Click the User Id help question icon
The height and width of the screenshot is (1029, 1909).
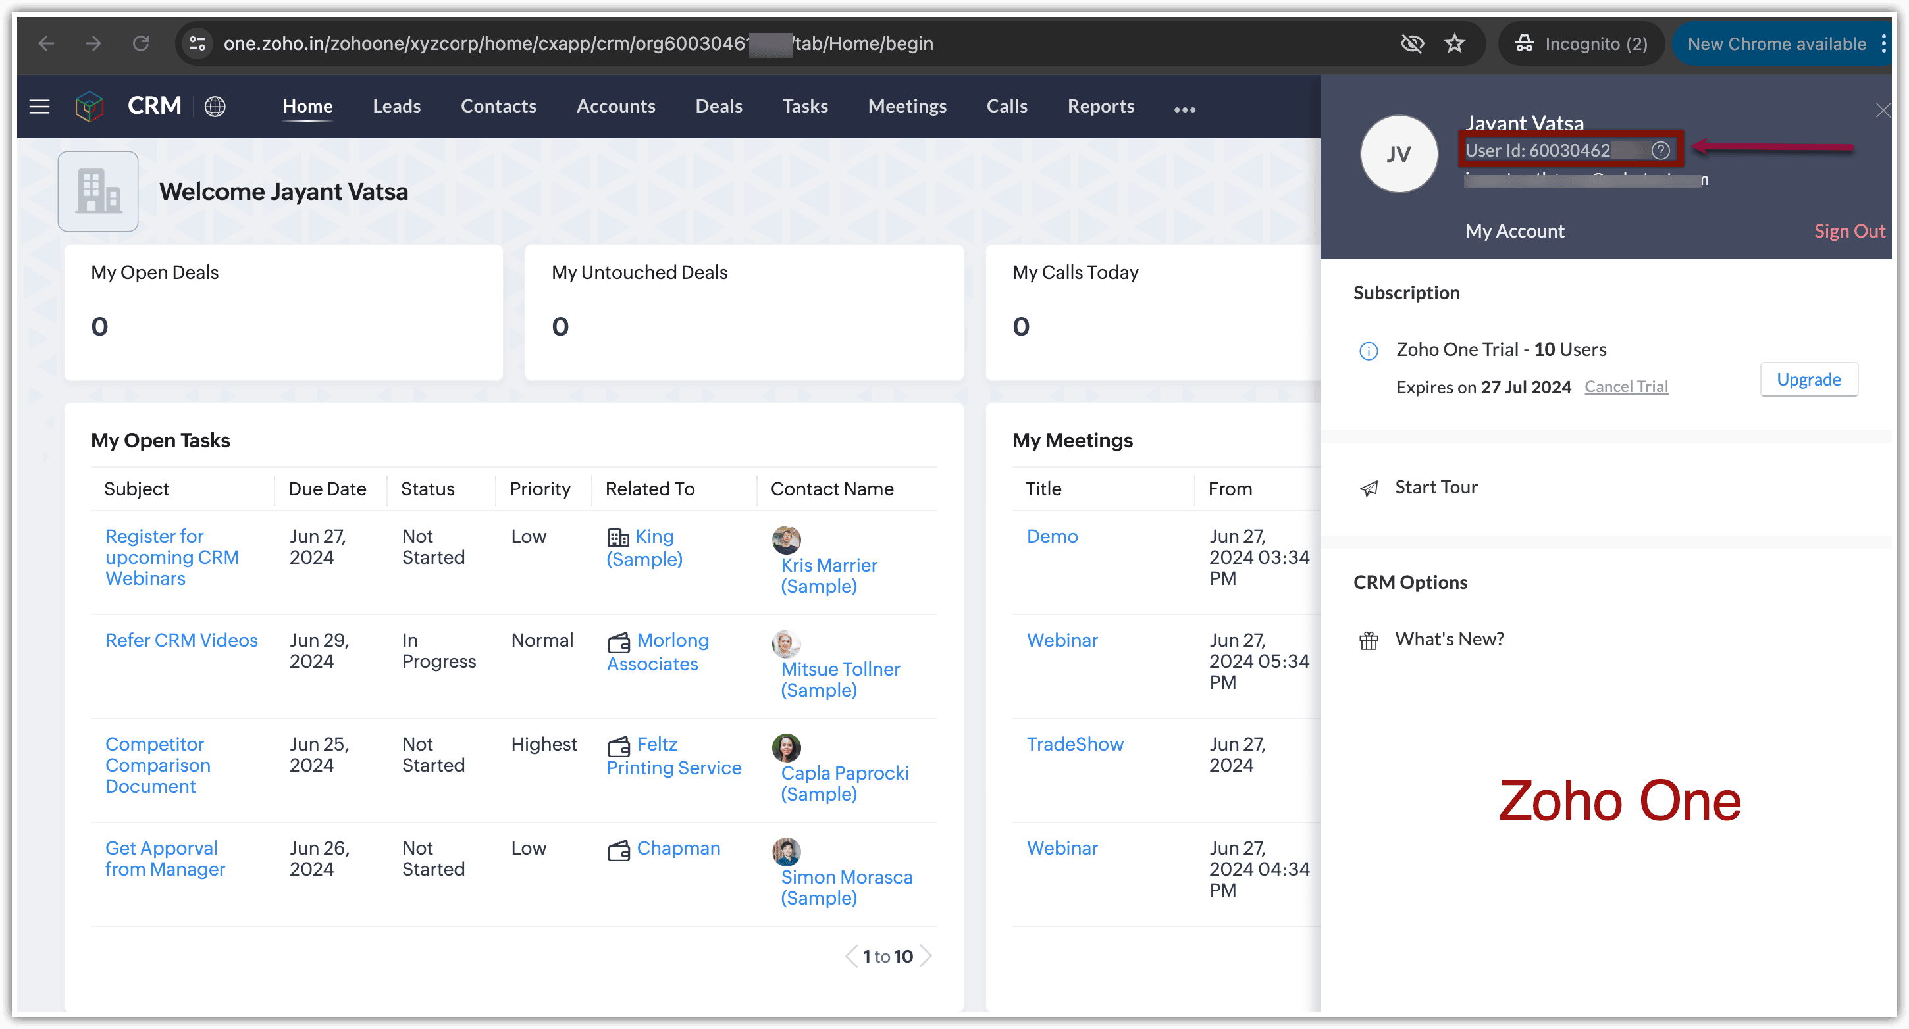click(x=1660, y=151)
